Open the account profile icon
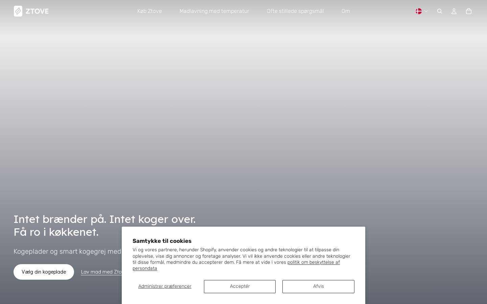This screenshot has width=487, height=304. point(454,11)
